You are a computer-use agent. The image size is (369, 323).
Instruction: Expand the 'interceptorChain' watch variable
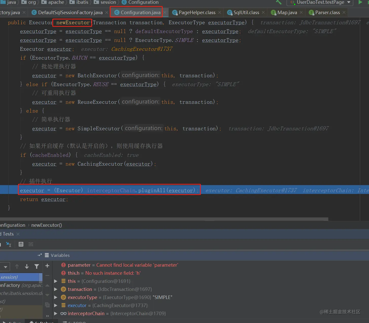point(56,313)
